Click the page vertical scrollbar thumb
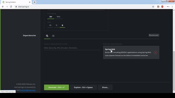 tap(174, 71)
